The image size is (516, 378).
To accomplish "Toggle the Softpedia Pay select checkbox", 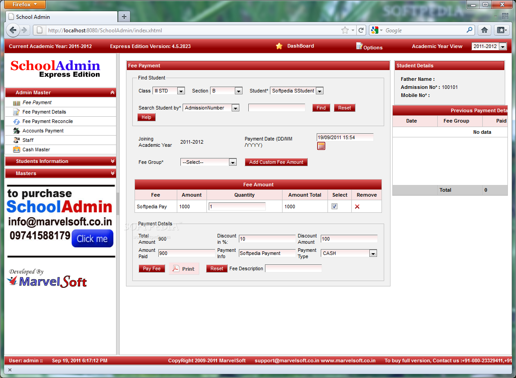I will (334, 206).
